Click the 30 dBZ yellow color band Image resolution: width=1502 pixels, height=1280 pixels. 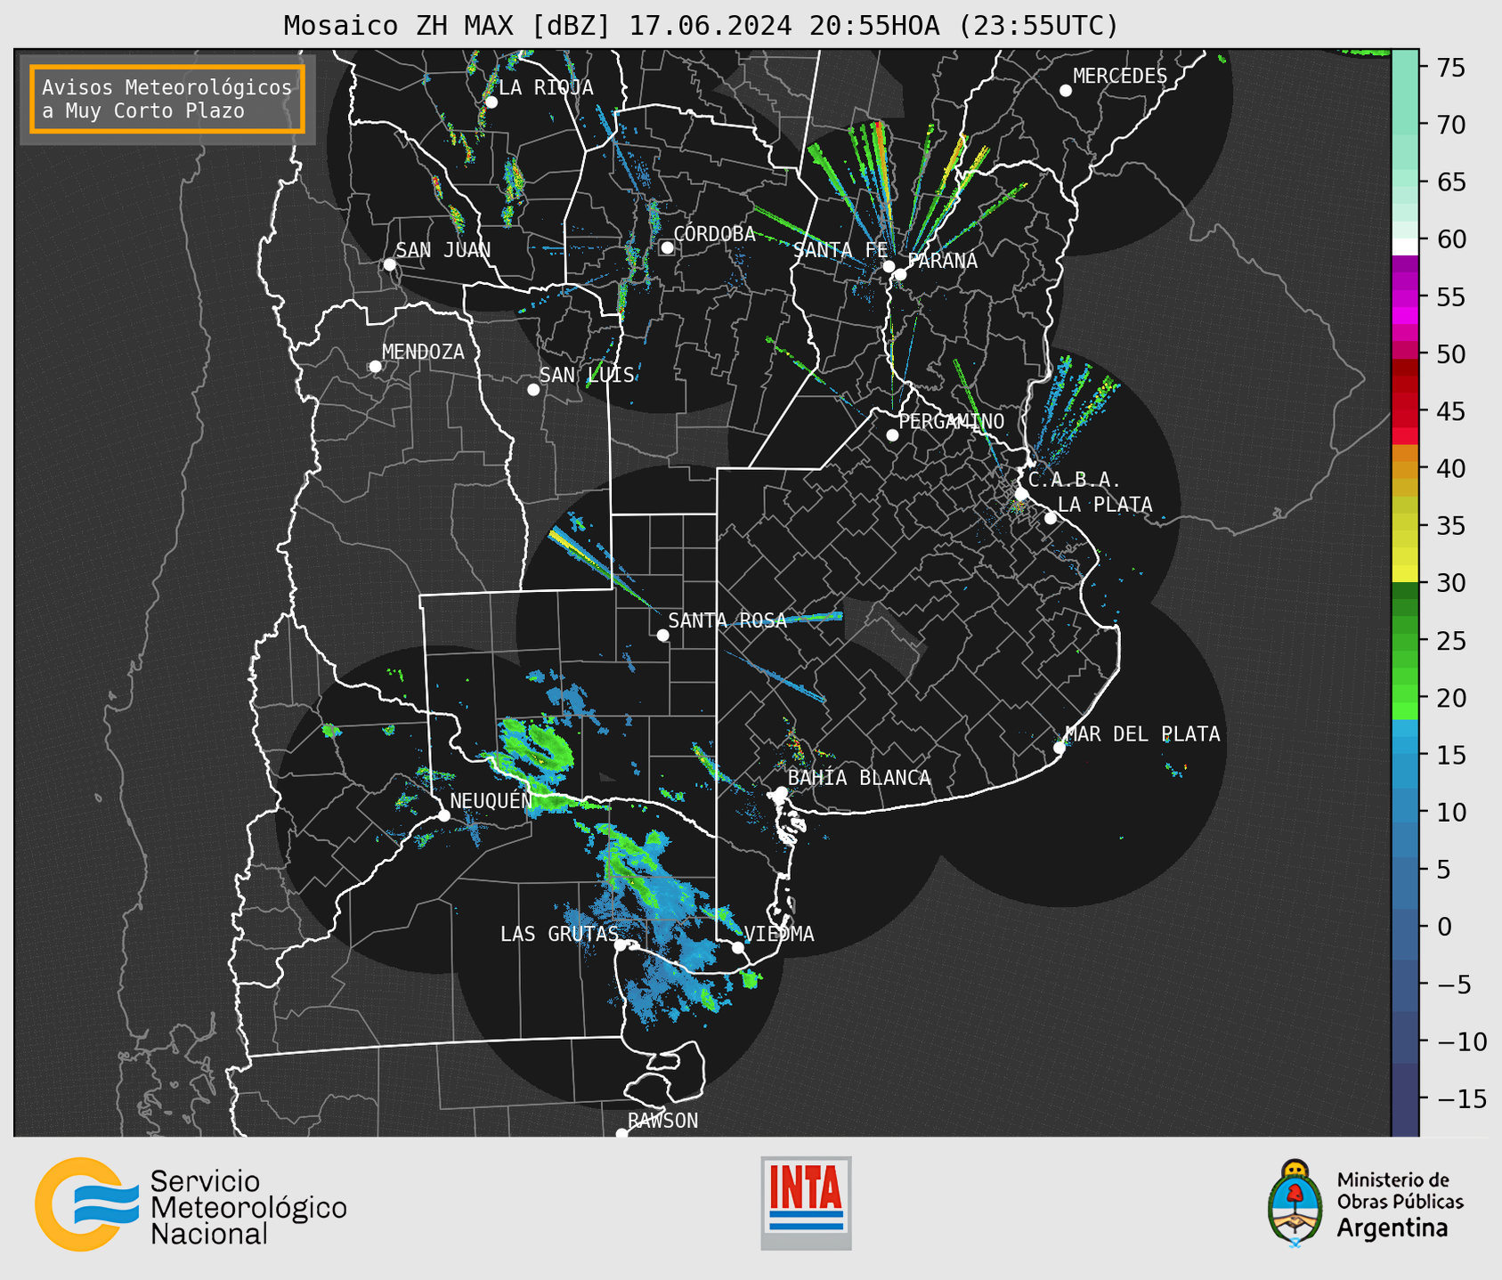(x=1405, y=574)
